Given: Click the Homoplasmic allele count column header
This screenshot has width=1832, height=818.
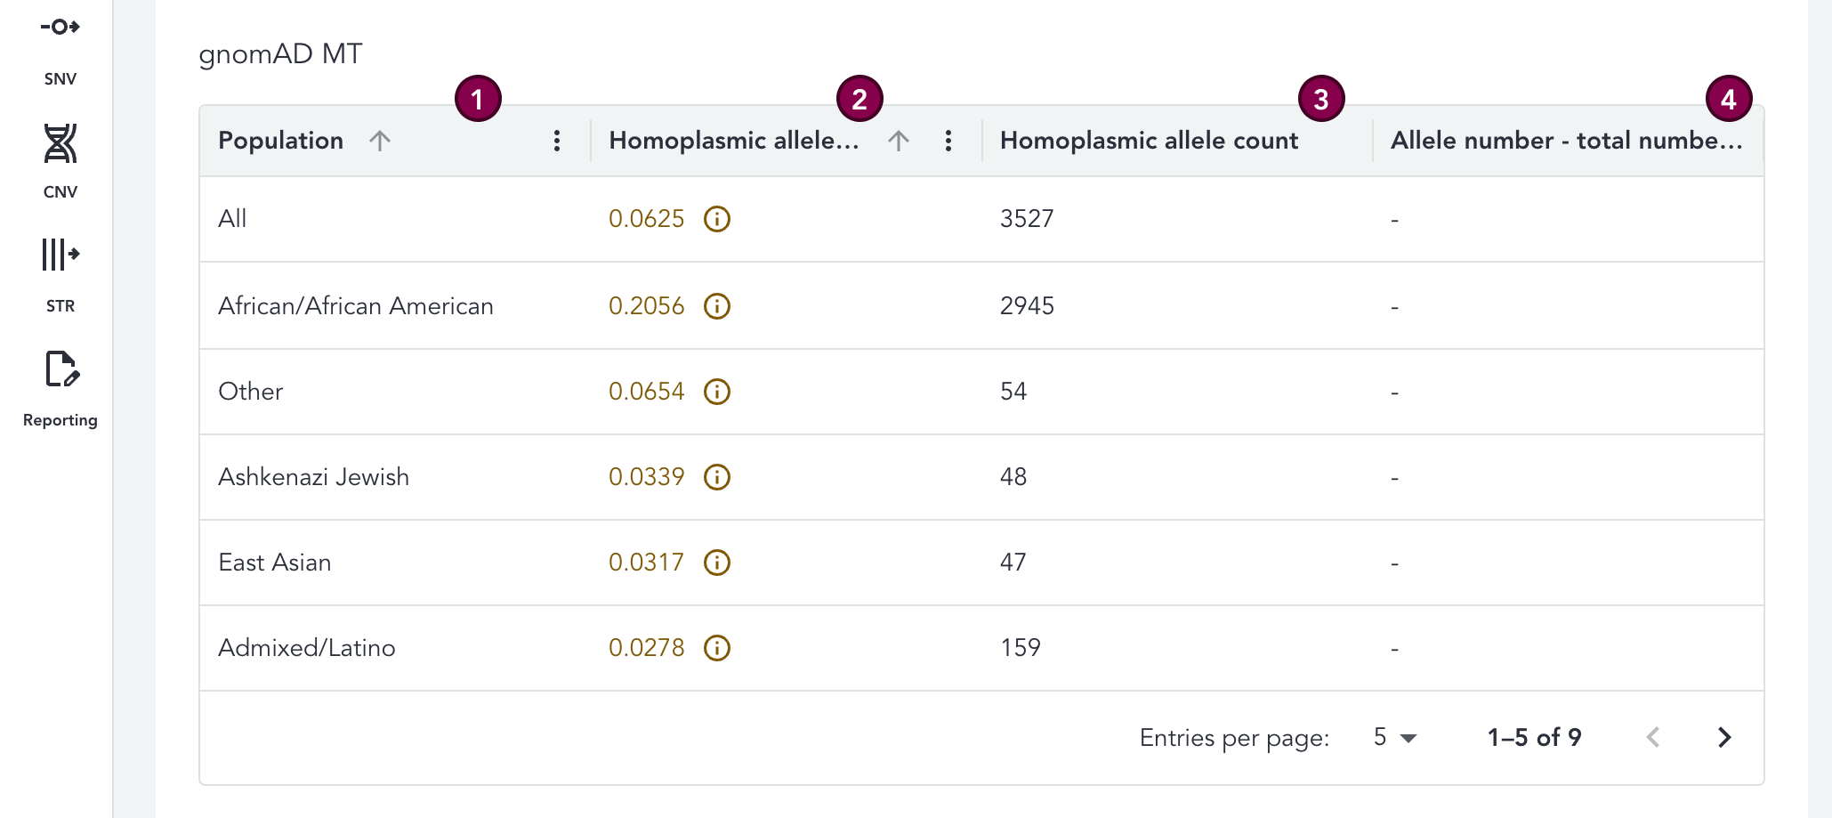Looking at the screenshot, I should point(1149,141).
